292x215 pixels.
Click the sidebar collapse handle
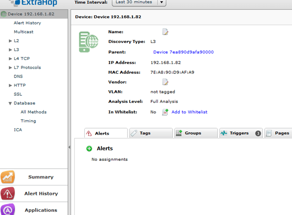(70, 147)
